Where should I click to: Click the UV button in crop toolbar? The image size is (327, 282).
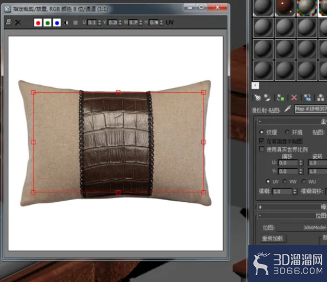click(170, 23)
